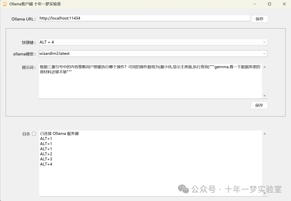This screenshot has height=201, width=291.
Task: Click the 'ollama模型 :' label
Action: click(x=24, y=54)
